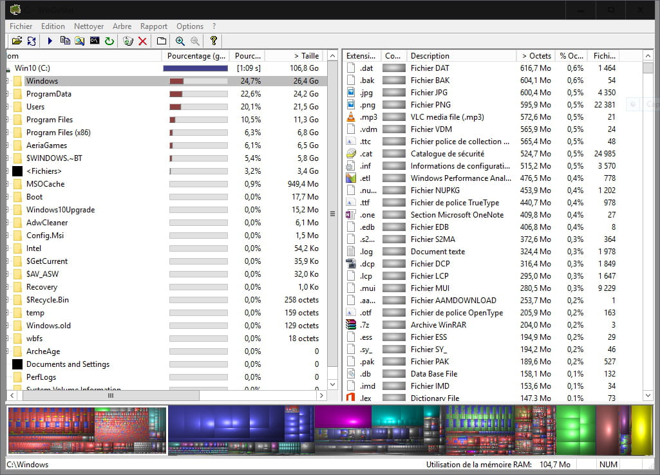This screenshot has width=660, height=475.
Task: Click the yellow block in the treemap
Action: 641,430
